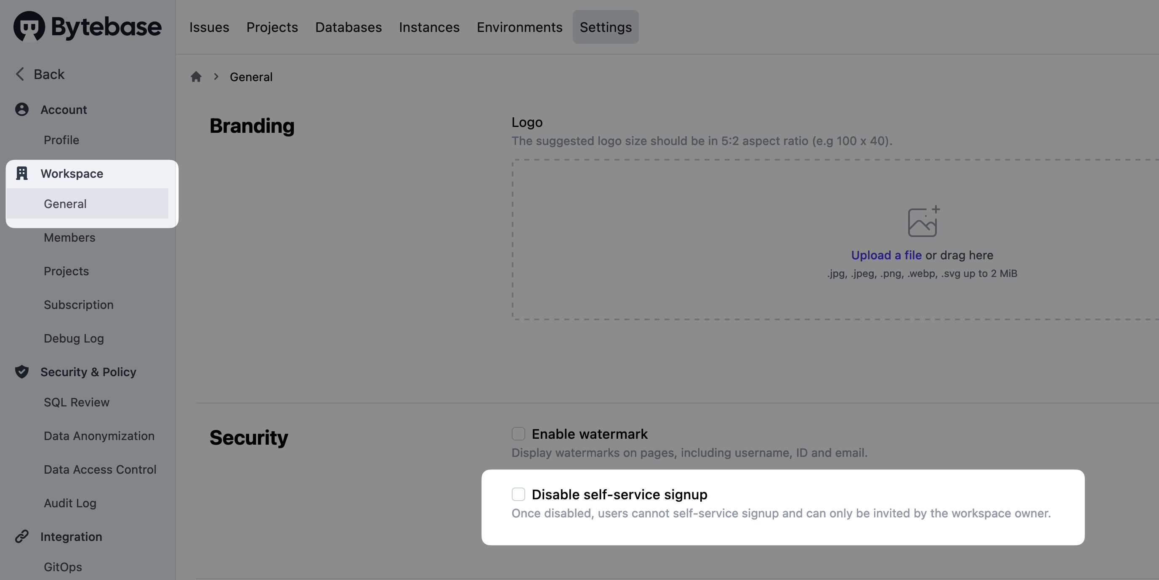Open the Members settings page
The width and height of the screenshot is (1159, 580).
click(69, 237)
